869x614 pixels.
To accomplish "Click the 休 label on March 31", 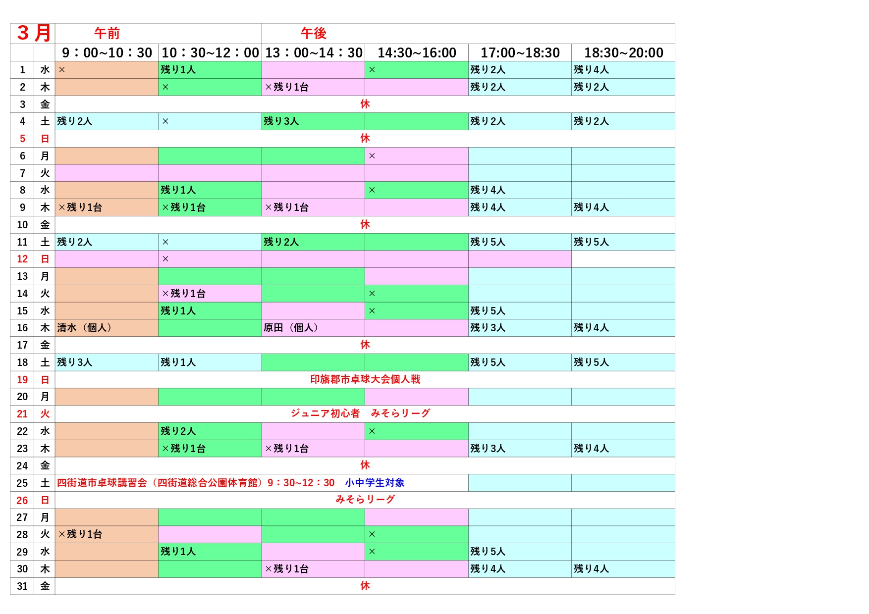I will (365, 586).
